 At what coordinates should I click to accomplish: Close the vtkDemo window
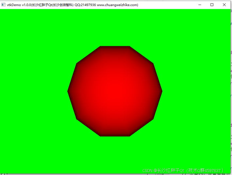tap(224, 5)
